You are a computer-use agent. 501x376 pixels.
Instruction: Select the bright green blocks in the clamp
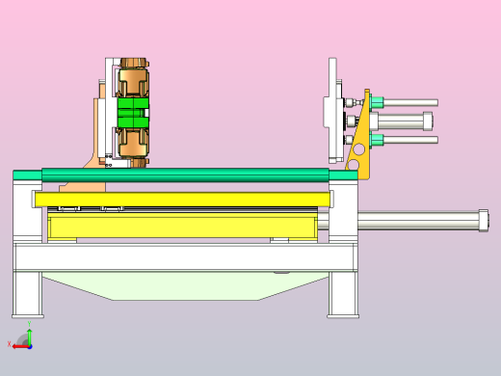tap(133, 113)
